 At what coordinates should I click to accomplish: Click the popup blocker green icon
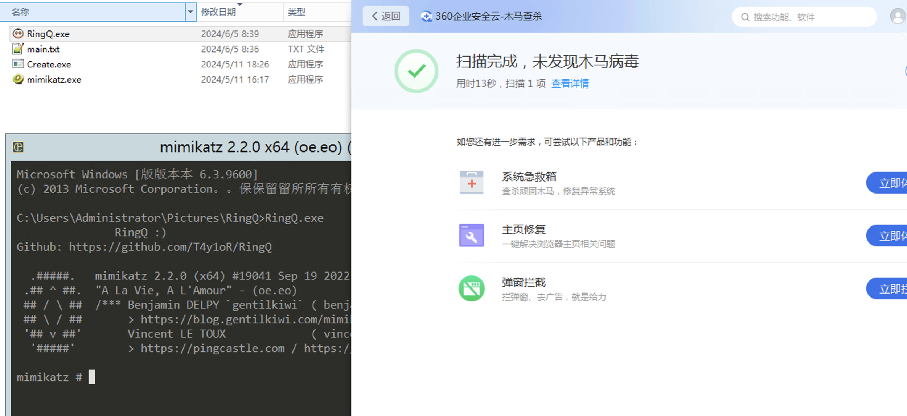[x=471, y=288]
